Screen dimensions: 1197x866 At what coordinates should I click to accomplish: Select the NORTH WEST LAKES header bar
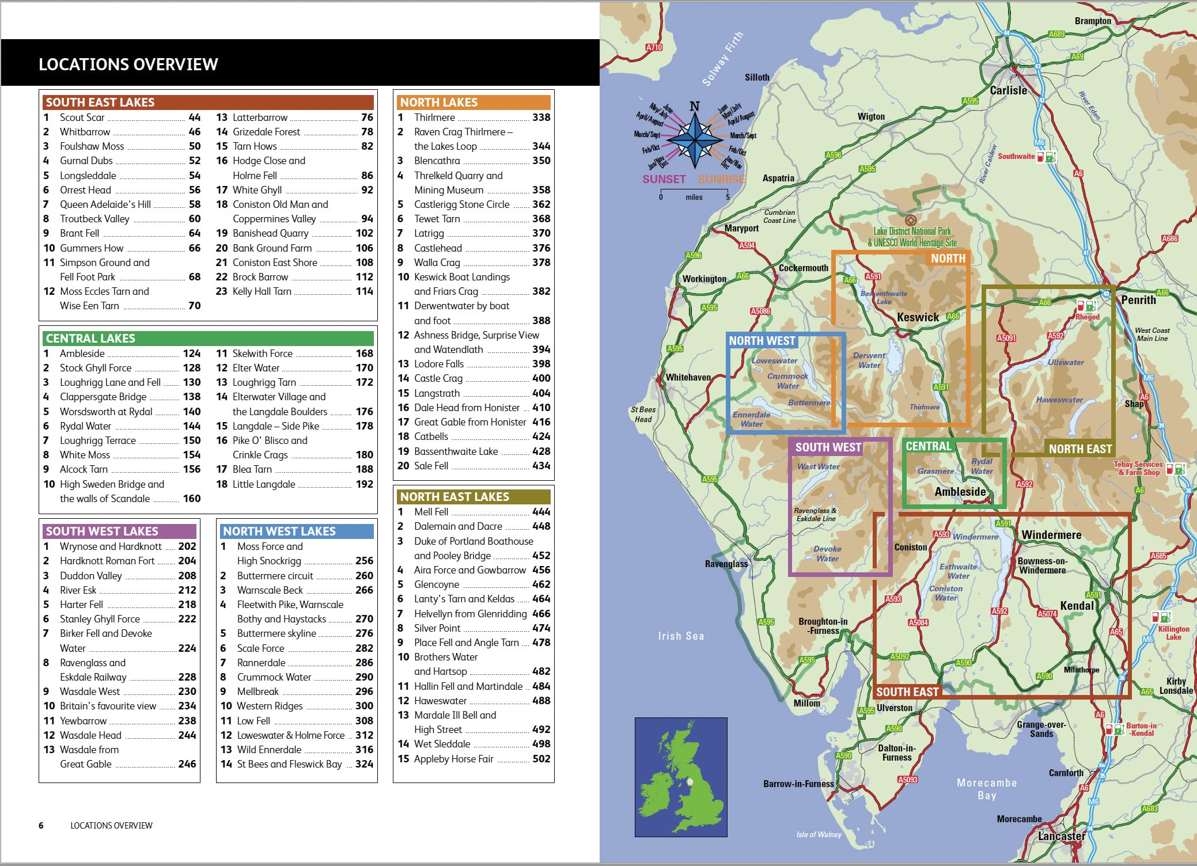[x=297, y=531]
